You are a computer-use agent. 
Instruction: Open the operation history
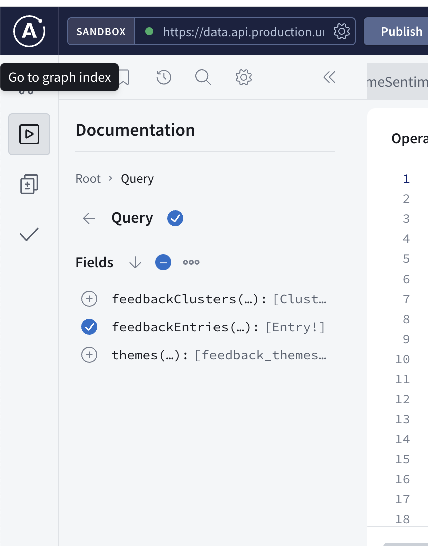pyautogui.click(x=163, y=77)
